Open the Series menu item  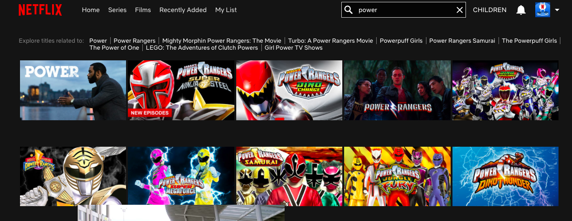click(x=117, y=10)
